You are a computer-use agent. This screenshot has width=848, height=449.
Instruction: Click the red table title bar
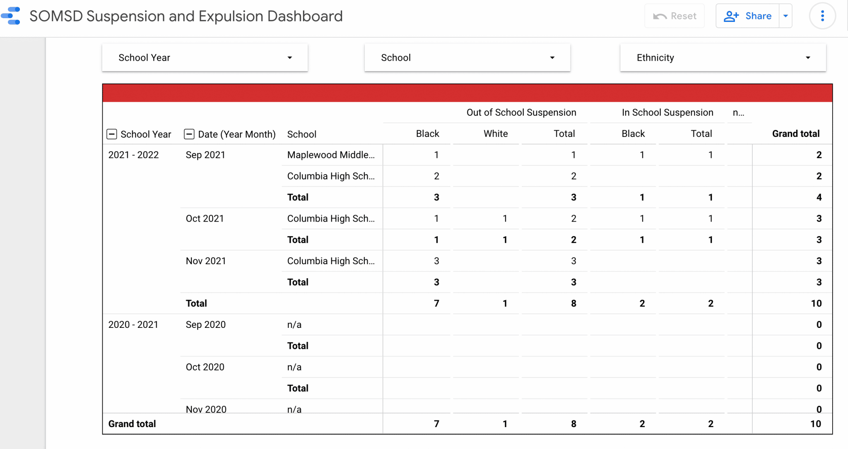coord(467,93)
